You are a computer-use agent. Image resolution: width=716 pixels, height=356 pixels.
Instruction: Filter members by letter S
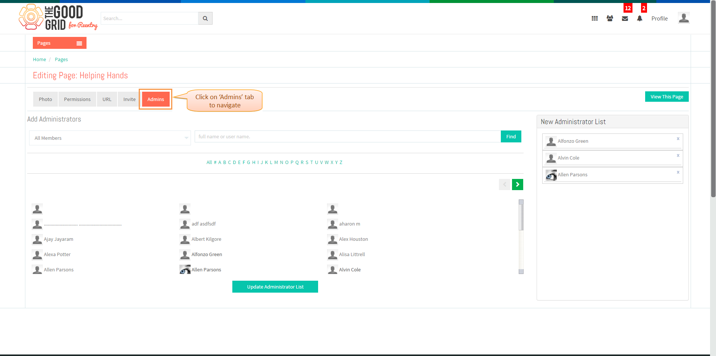pos(307,162)
